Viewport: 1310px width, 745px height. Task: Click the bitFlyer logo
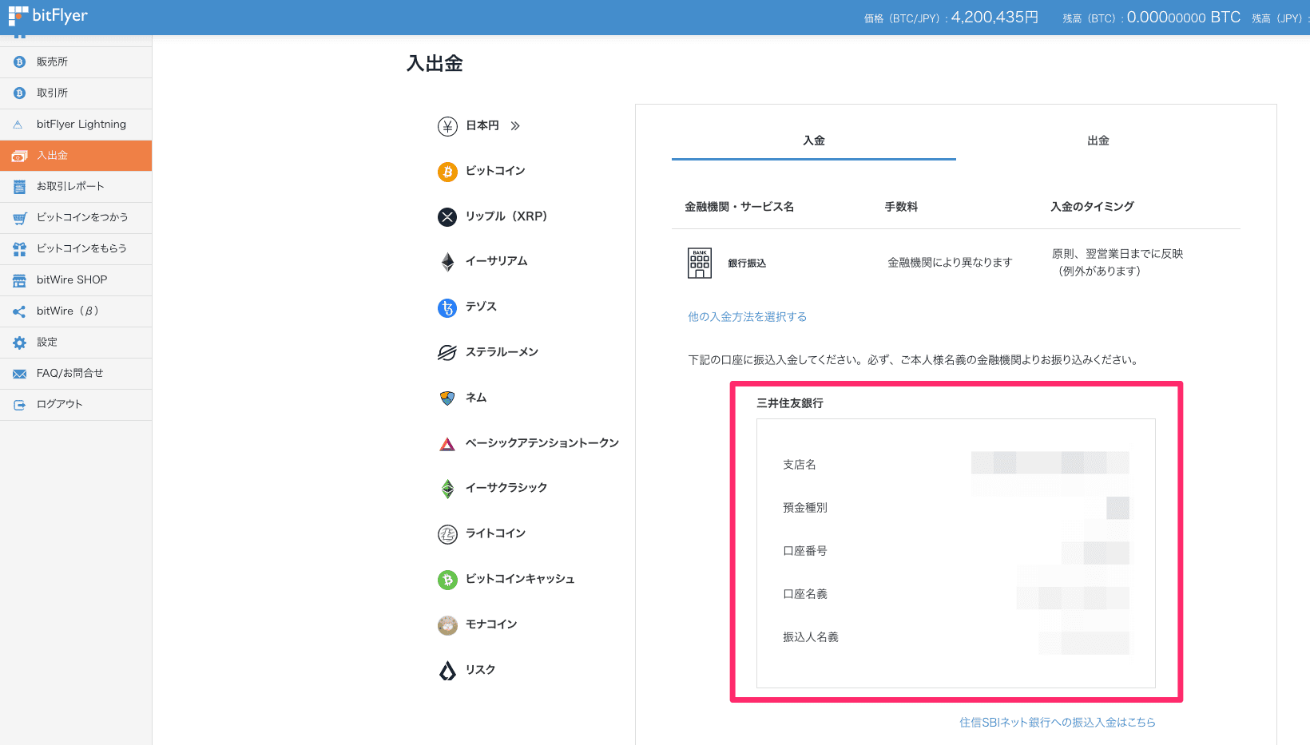coord(48,16)
